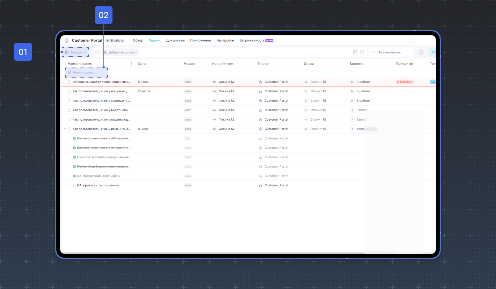Click the ВР column badge in row #490
This screenshot has height=289, width=496.
pos(352,82)
